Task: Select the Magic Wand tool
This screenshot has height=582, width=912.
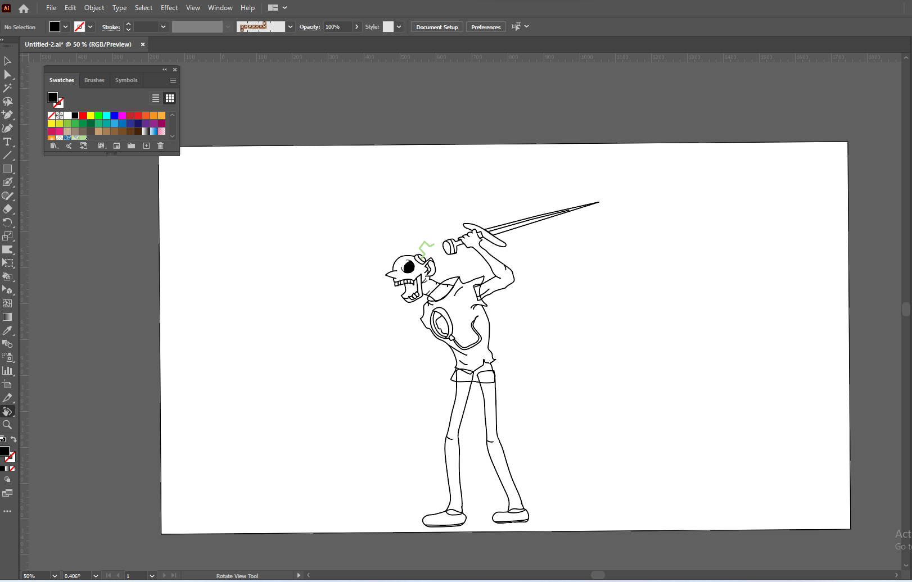Action: tap(7, 88)
